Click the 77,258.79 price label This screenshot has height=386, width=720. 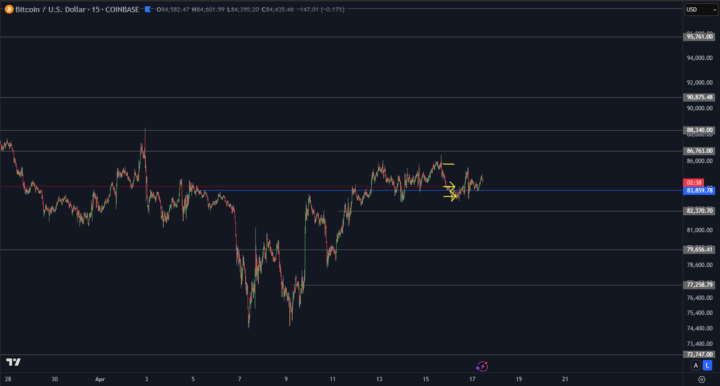pyautogui.click(x=700, y=285)
